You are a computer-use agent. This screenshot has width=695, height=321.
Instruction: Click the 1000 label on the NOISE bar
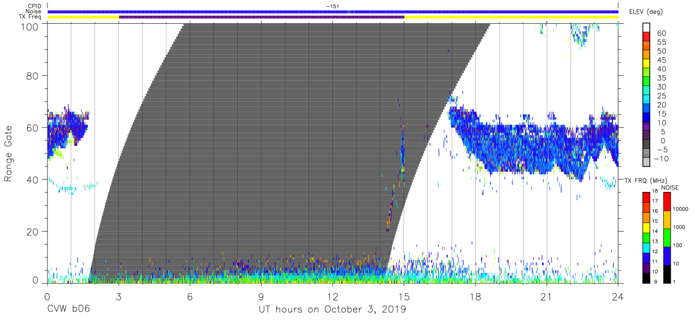[x=679, y=228]
